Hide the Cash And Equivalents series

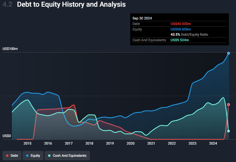67,156
